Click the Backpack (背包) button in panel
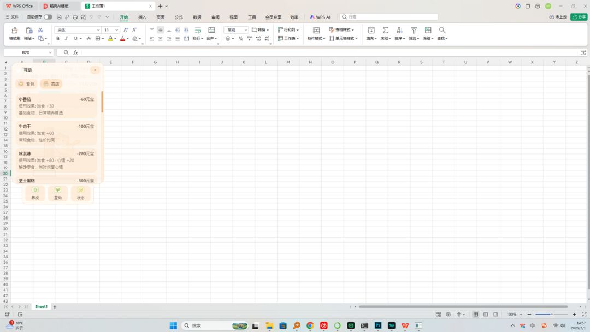The width and height of the screenshot is (590, 332). 26,84
